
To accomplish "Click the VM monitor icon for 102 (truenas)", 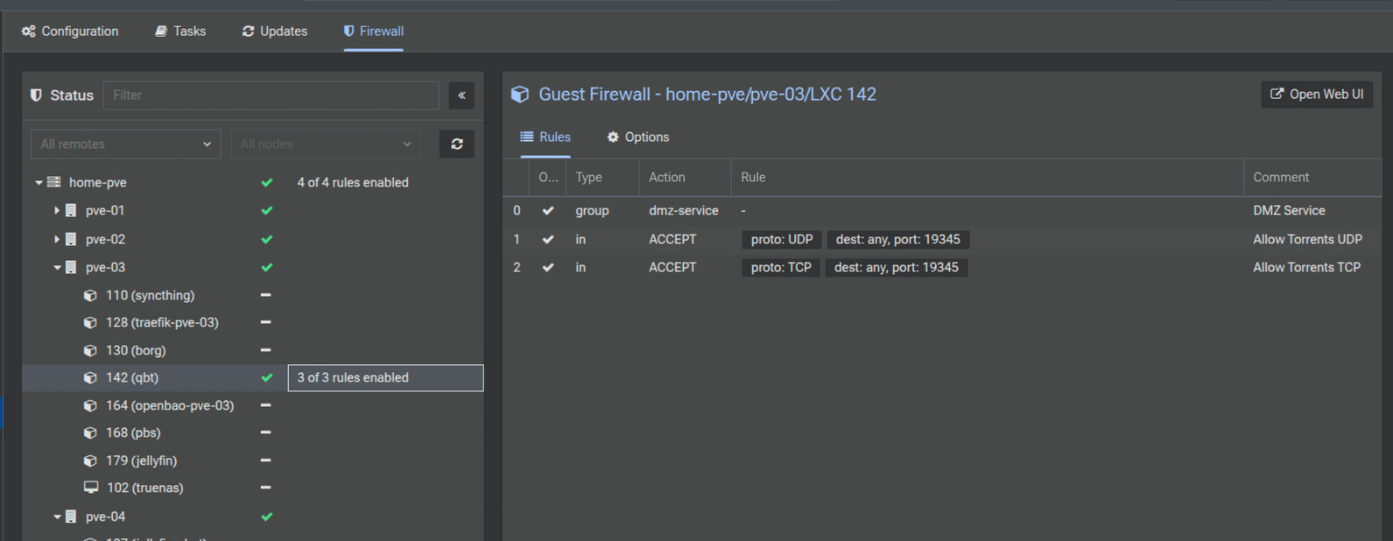I will (90, 488).
